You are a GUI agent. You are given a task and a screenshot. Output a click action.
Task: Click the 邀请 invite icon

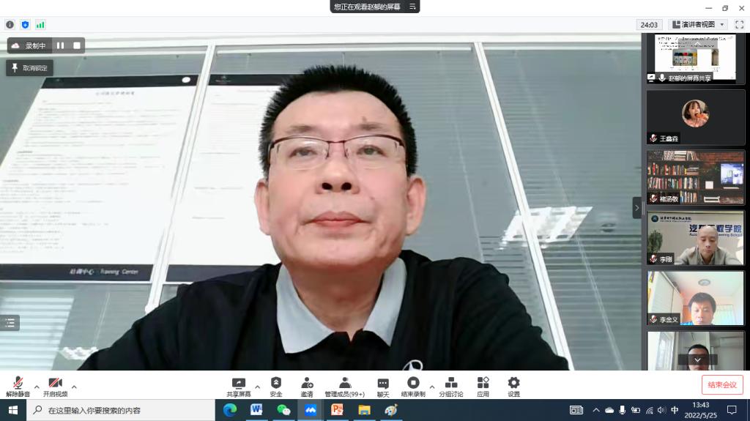(x=307, y=387)
